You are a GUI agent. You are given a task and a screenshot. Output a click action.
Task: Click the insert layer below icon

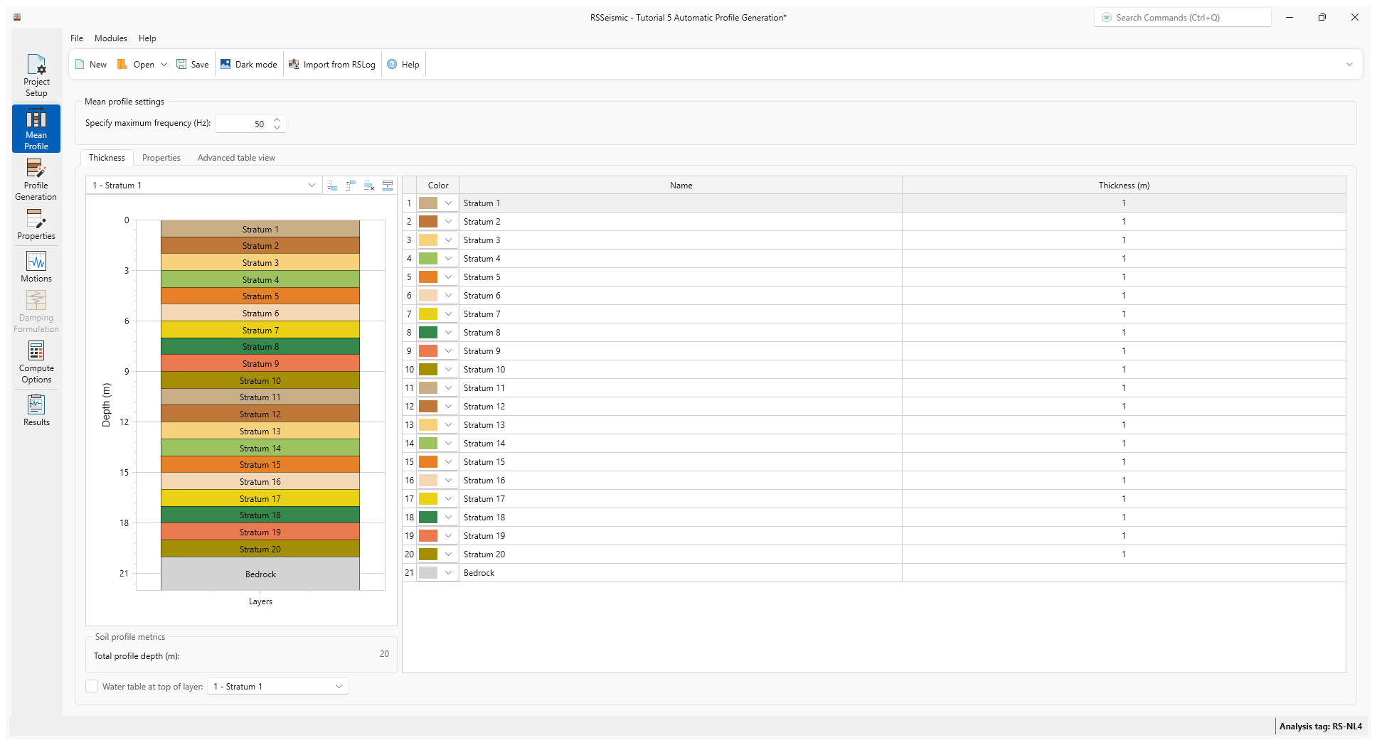[x=332, y=186]
